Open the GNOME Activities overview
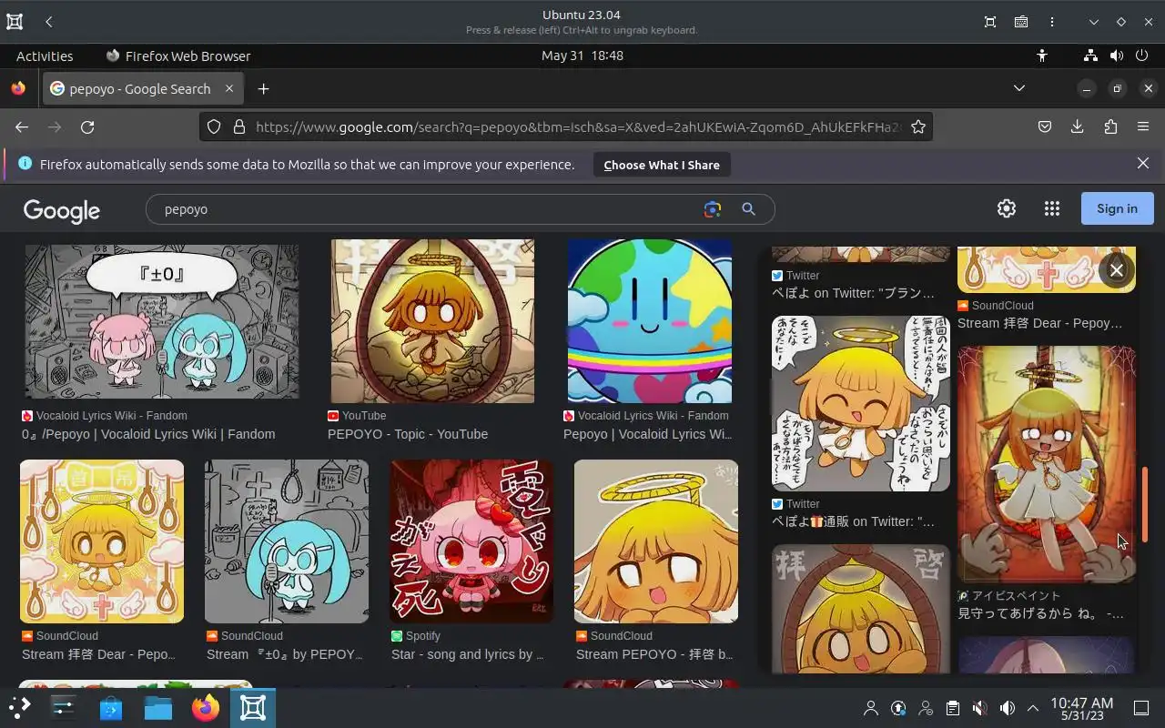 point(45,56)
